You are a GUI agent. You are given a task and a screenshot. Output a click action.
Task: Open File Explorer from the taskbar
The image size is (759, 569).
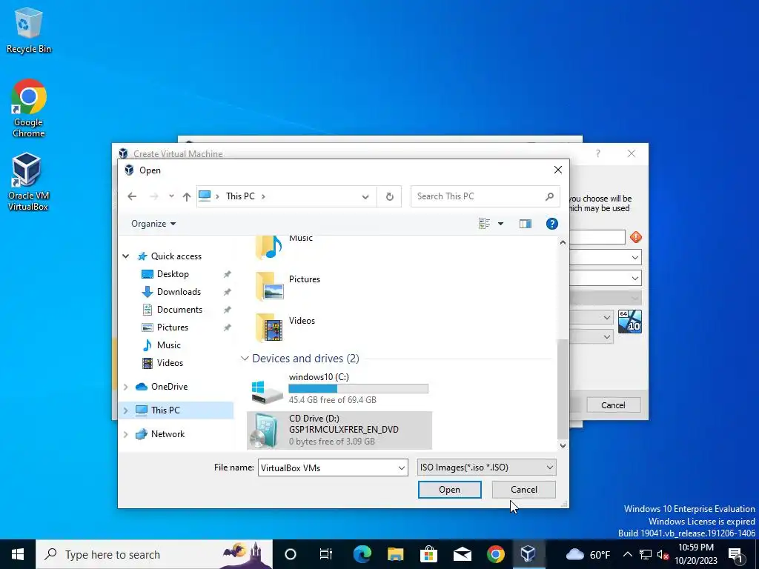[395, 554]
